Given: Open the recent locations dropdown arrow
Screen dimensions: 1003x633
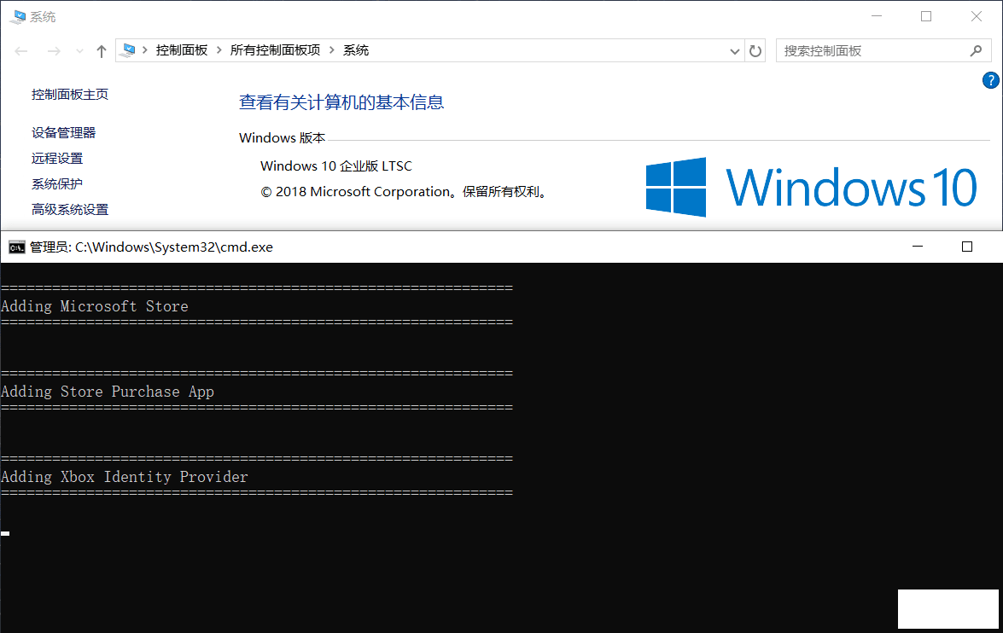Looking at the screenshot, I should pyautogui.click(x=79, y=51).
